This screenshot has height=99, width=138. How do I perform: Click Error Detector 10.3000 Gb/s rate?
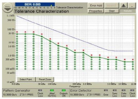[x=77, y=95]
